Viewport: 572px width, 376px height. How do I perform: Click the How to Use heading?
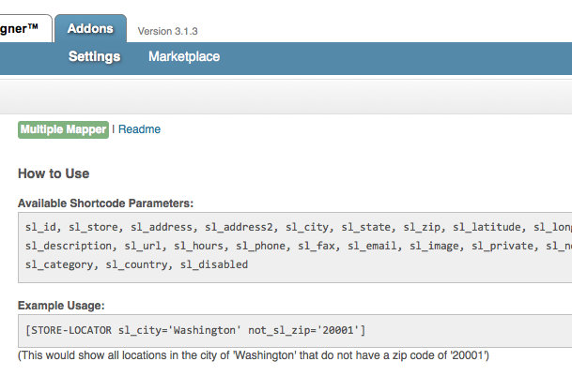pyautogui.click(x=54, y=173)
